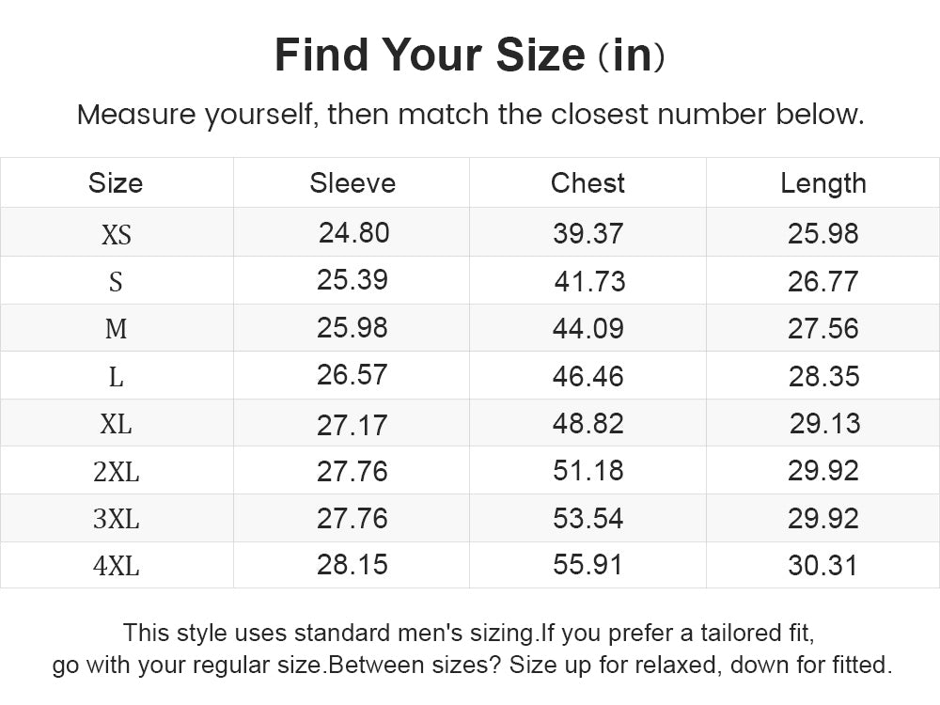Click the 4XL sleeve value 28.15
The image size is (940, 705).
tap(352, 565)
